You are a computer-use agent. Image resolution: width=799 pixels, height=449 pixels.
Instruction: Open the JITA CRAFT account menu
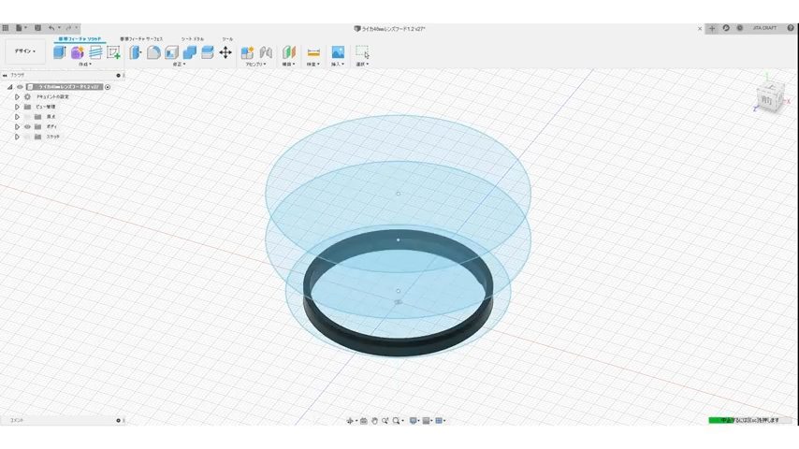763,28
